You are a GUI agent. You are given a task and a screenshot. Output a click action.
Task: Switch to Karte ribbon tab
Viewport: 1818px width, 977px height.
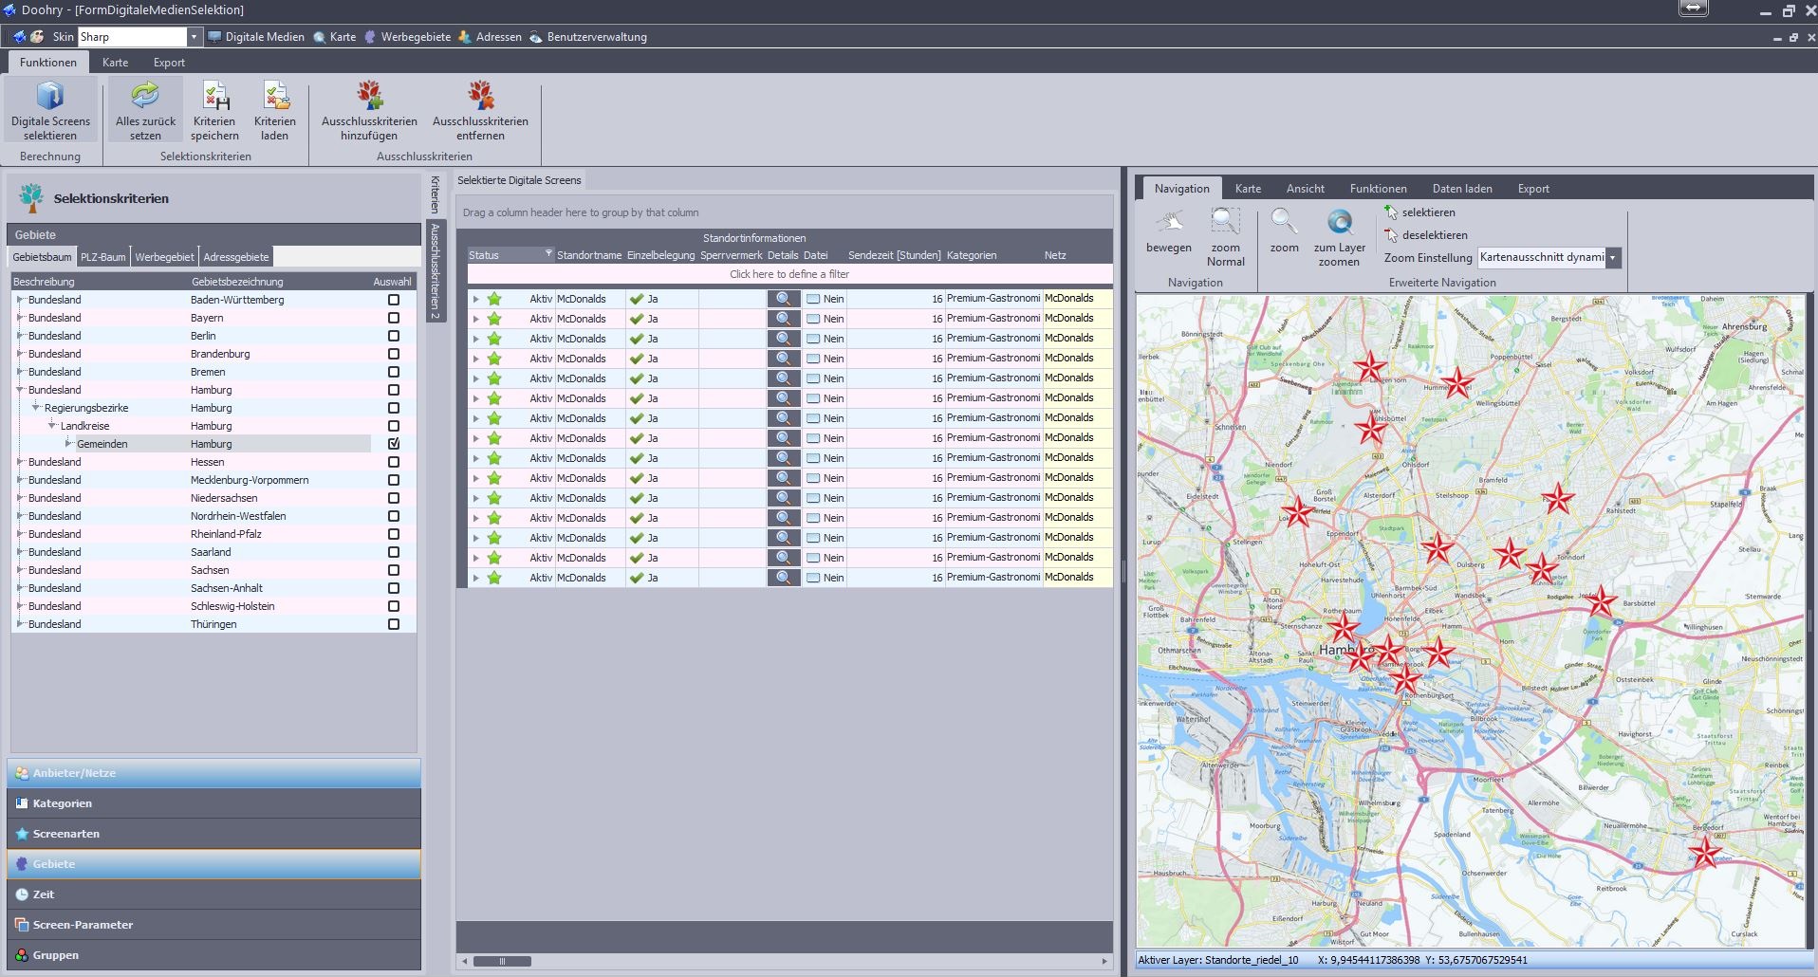tap(115, 63)
